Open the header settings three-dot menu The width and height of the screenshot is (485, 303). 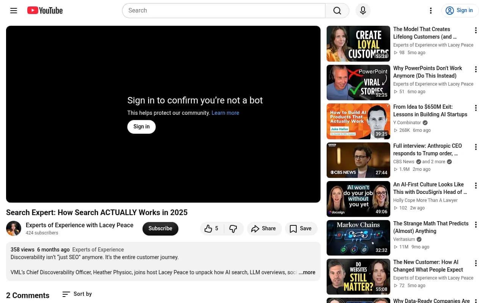click(430, 11)
